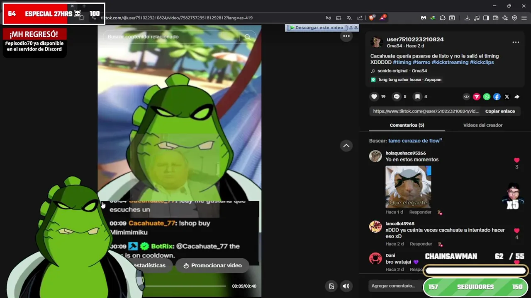Click the #kickstreaming hashtag
531x298 pixels.
click(x=450, y=62)
